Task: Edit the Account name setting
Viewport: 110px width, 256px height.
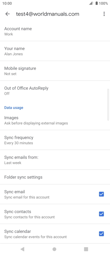Action: (55, 31)
